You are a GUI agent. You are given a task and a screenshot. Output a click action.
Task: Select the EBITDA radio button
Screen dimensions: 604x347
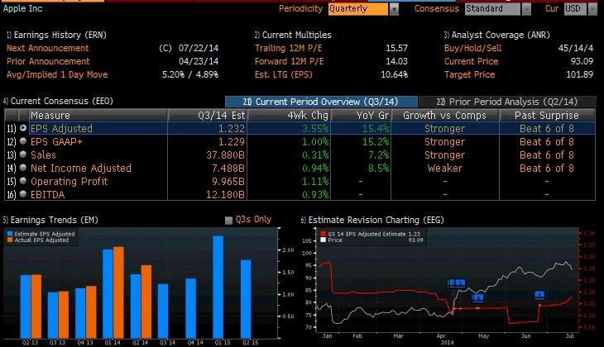coord(23,194)
